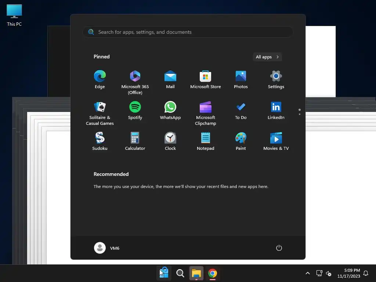
Task: Open Movies & TV
Action: point(276,141)
